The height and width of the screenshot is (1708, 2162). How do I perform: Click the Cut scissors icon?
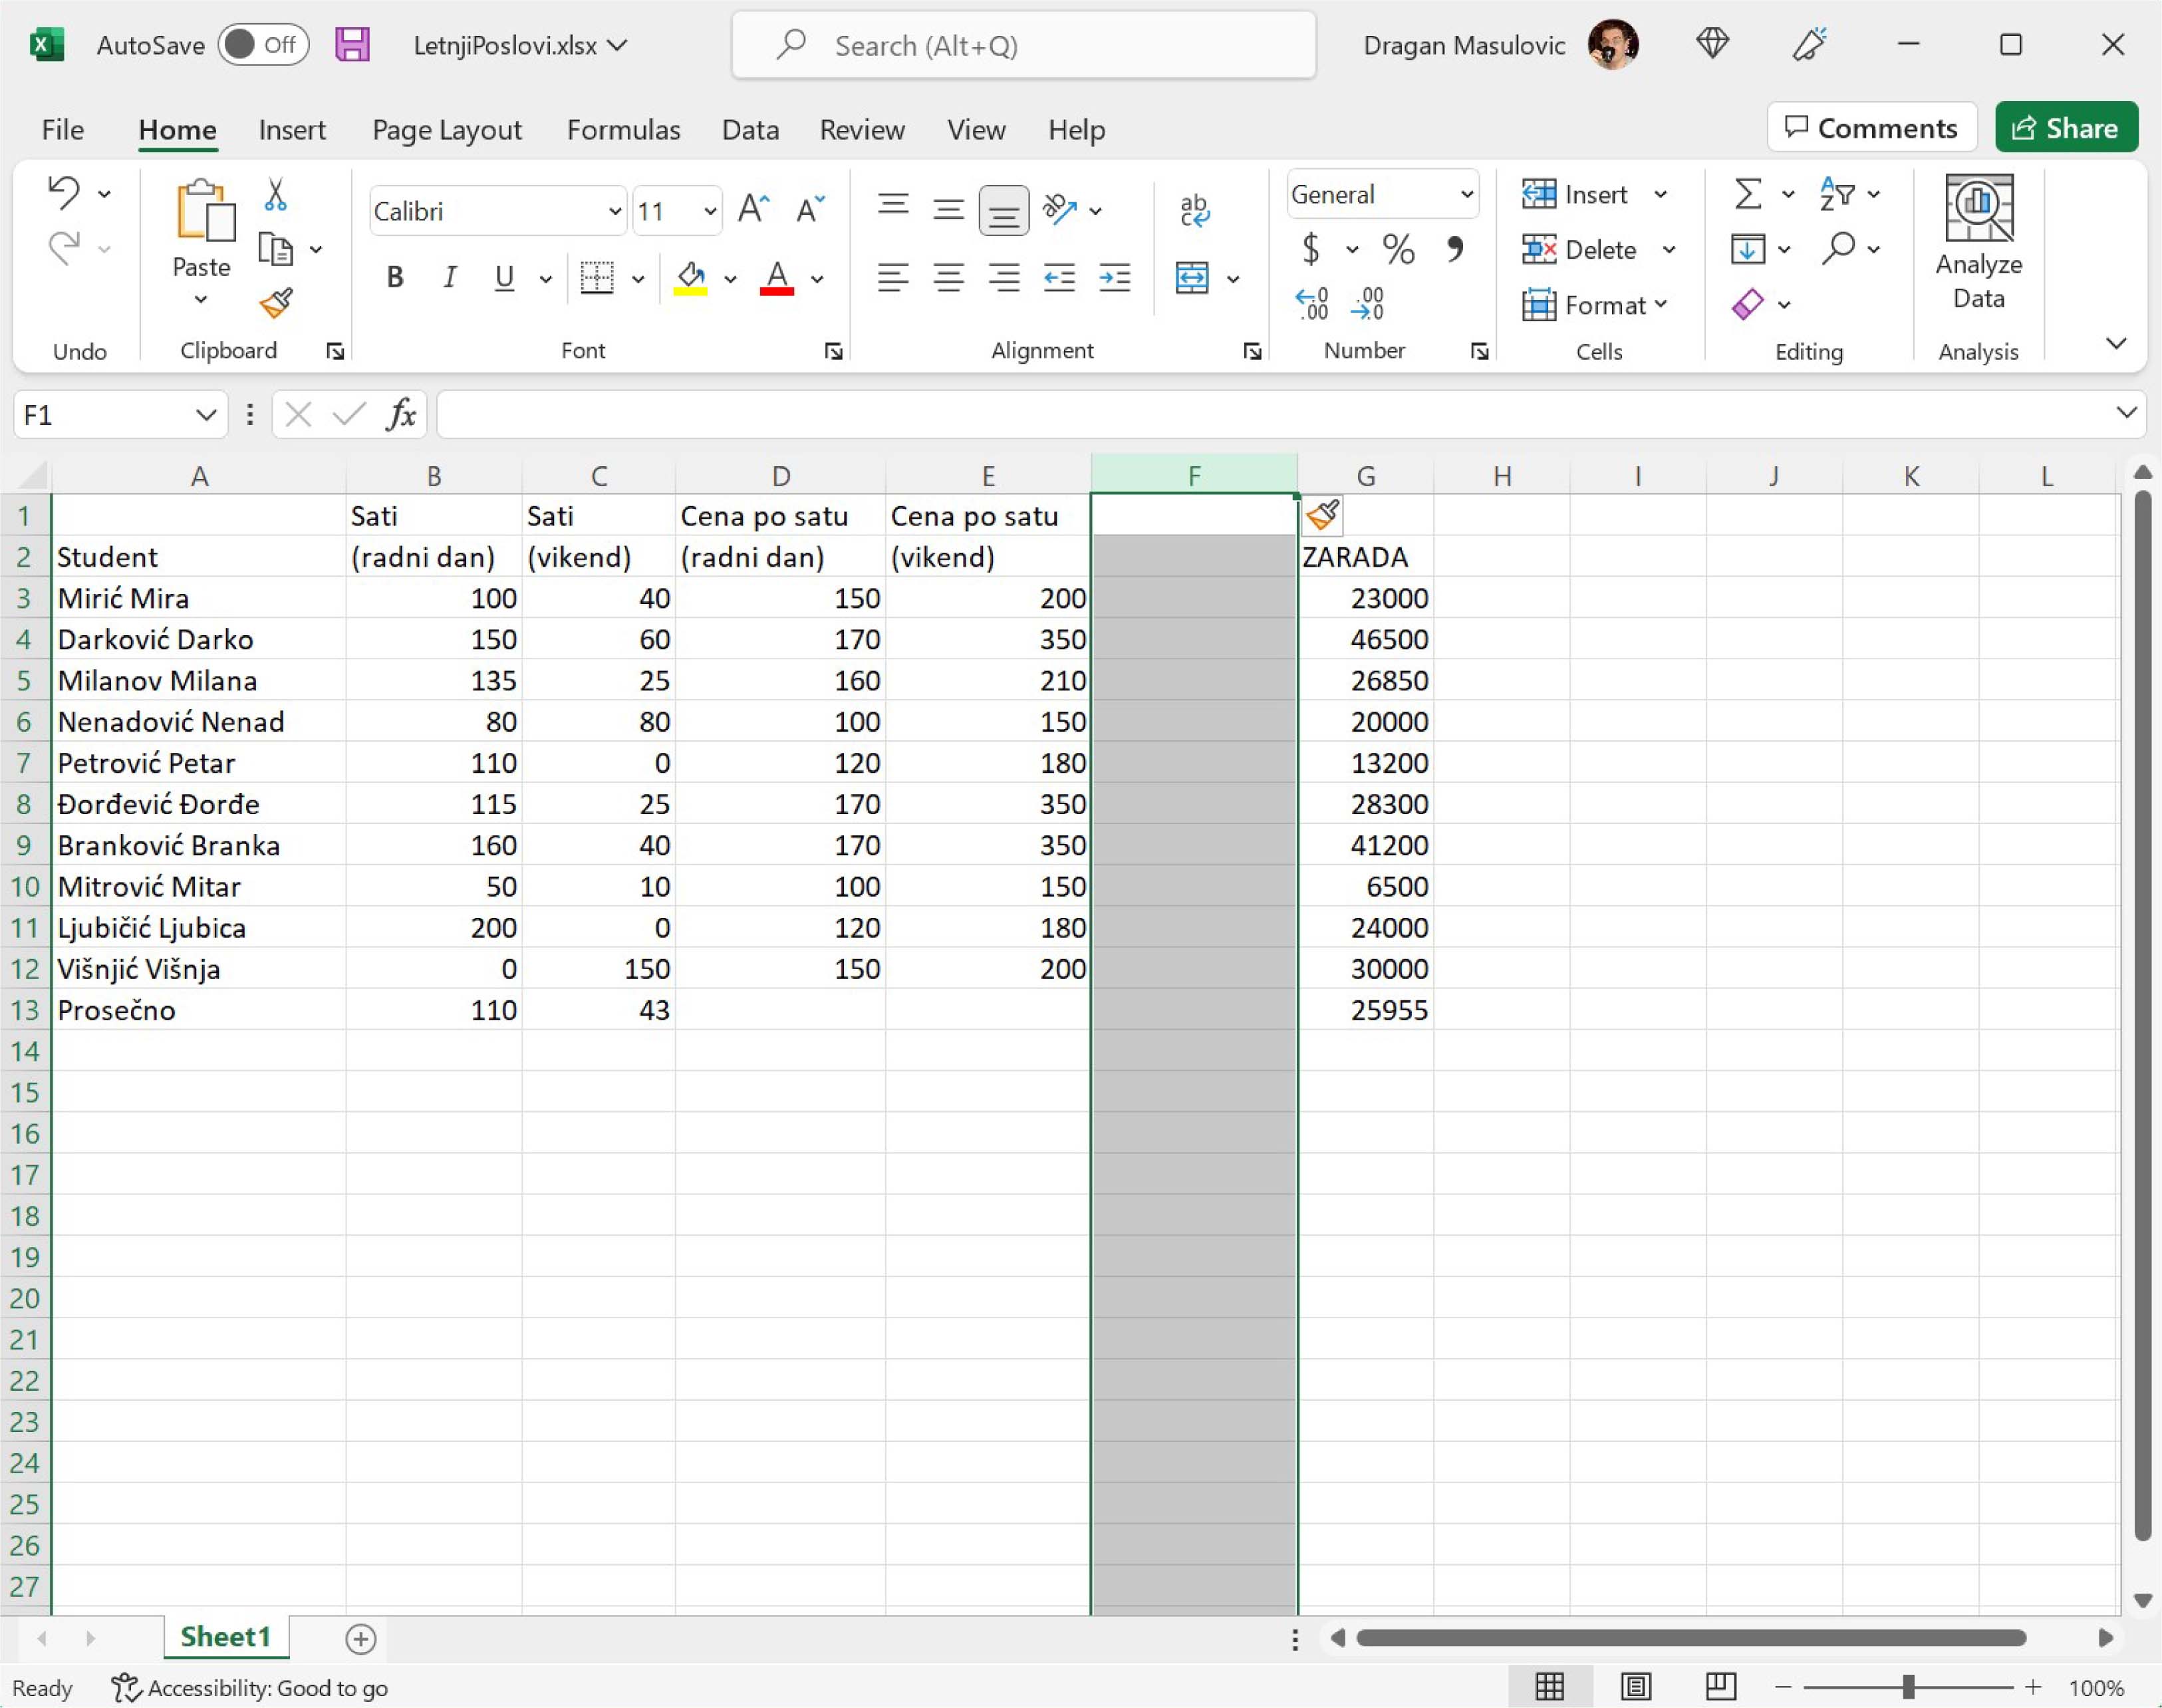276,194
